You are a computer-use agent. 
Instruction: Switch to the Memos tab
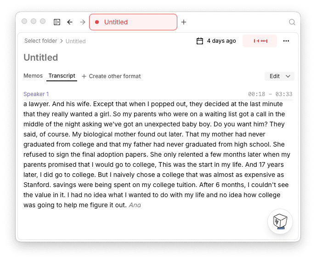[33, 76]
